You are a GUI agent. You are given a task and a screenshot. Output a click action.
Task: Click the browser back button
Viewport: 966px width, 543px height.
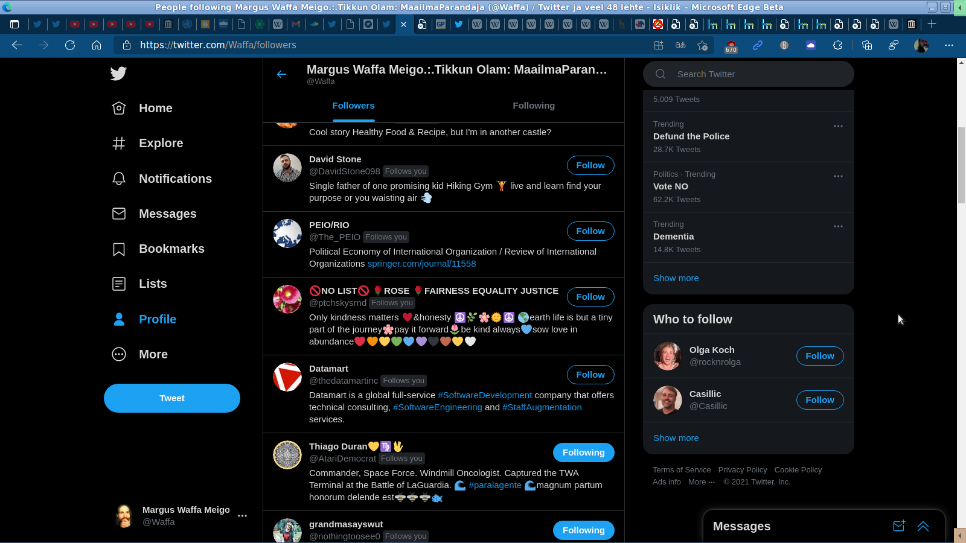(x=17, y=45)
